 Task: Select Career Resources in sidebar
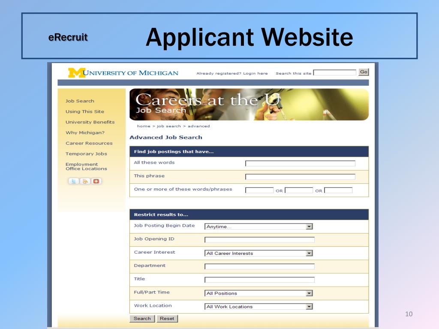point(89,143)
